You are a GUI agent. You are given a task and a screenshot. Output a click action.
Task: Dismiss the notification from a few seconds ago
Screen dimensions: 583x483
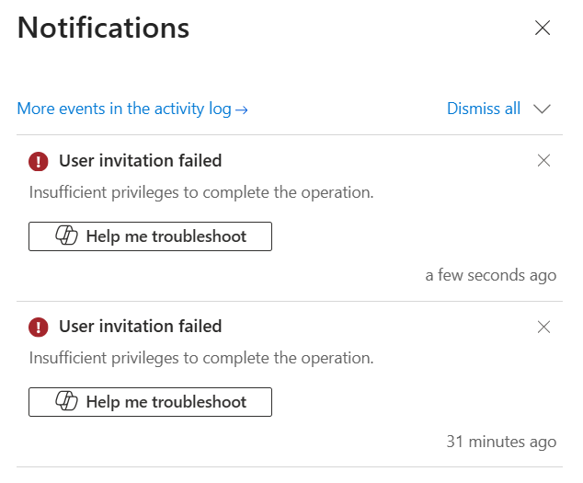543,161
